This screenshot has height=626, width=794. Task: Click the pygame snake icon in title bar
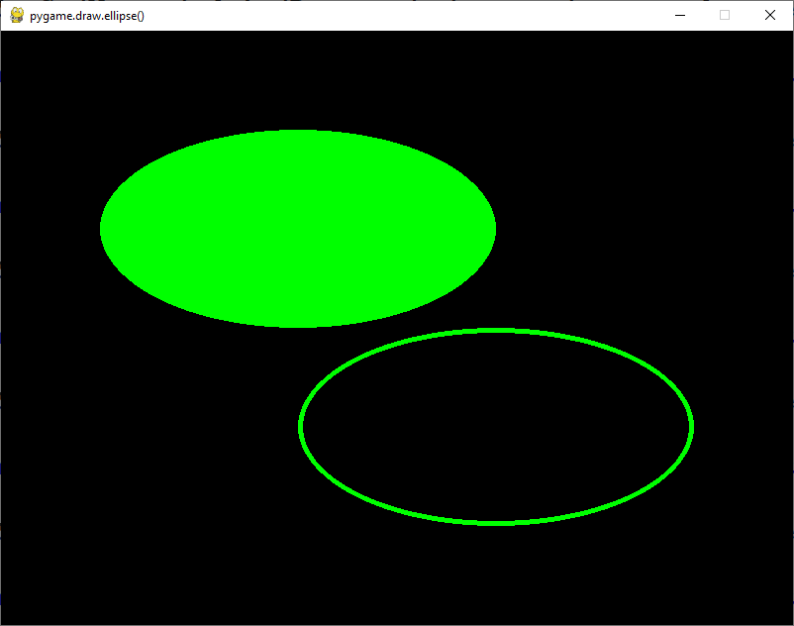(17, 15)
